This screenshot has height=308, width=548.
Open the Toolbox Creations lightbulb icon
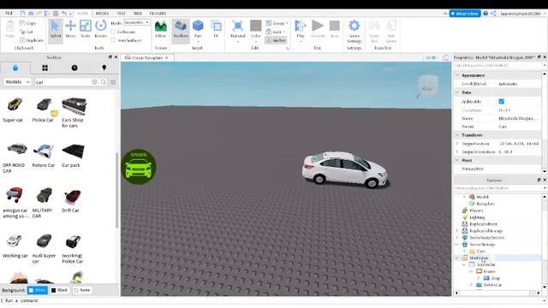[104, 68]
